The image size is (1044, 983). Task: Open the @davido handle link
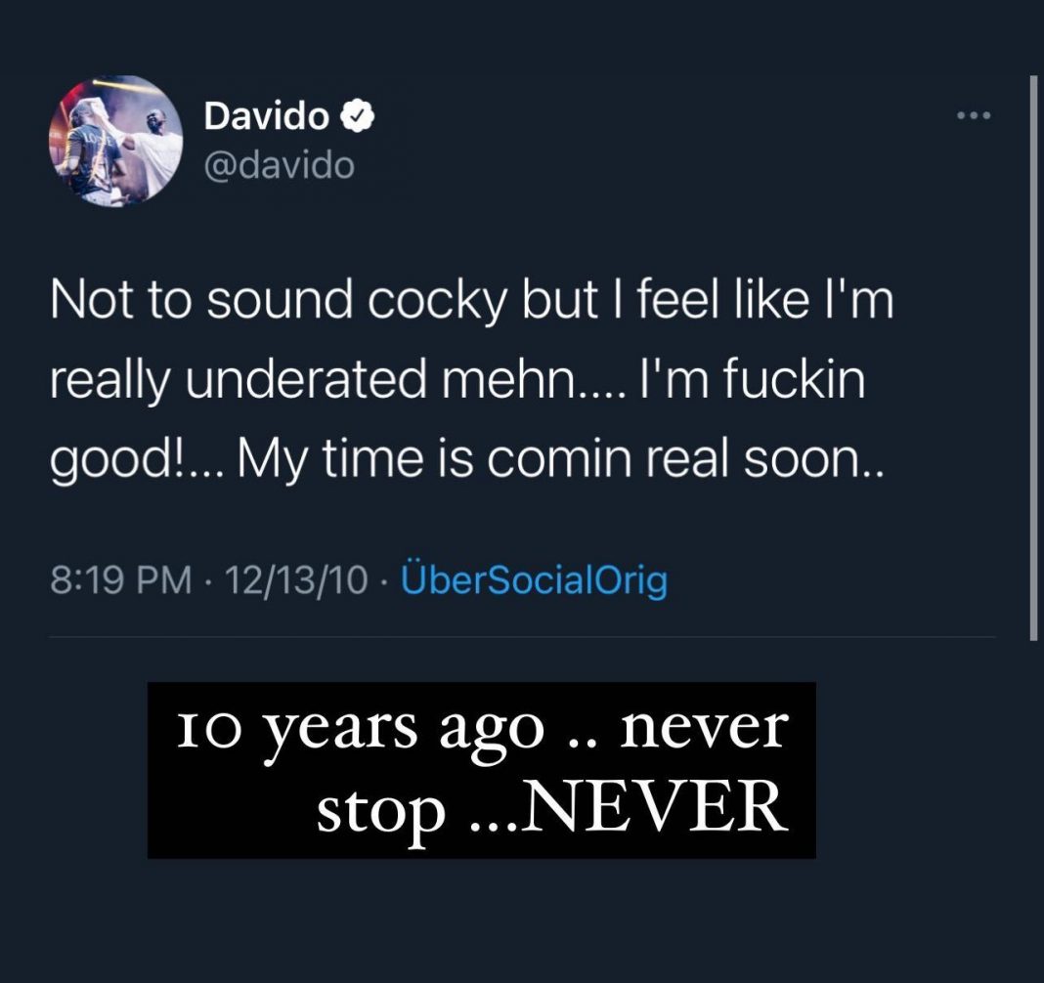(x=279, y=165)
